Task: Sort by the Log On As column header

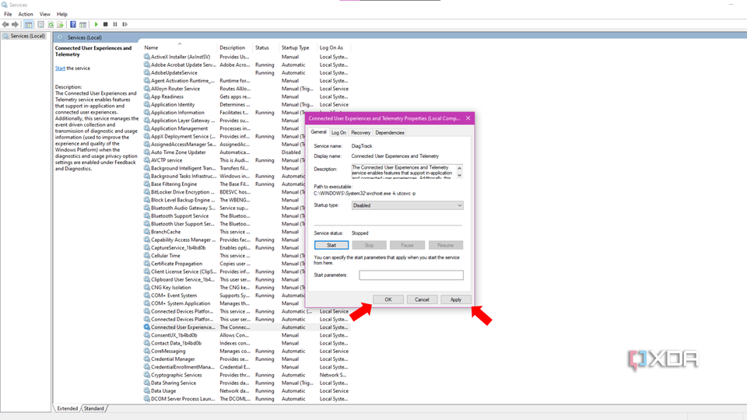Action: pos(334,47)
